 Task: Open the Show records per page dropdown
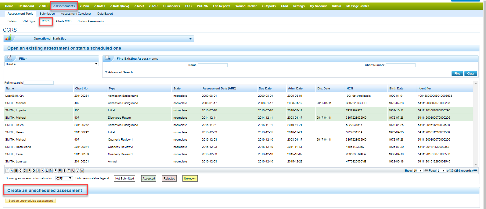418,171
